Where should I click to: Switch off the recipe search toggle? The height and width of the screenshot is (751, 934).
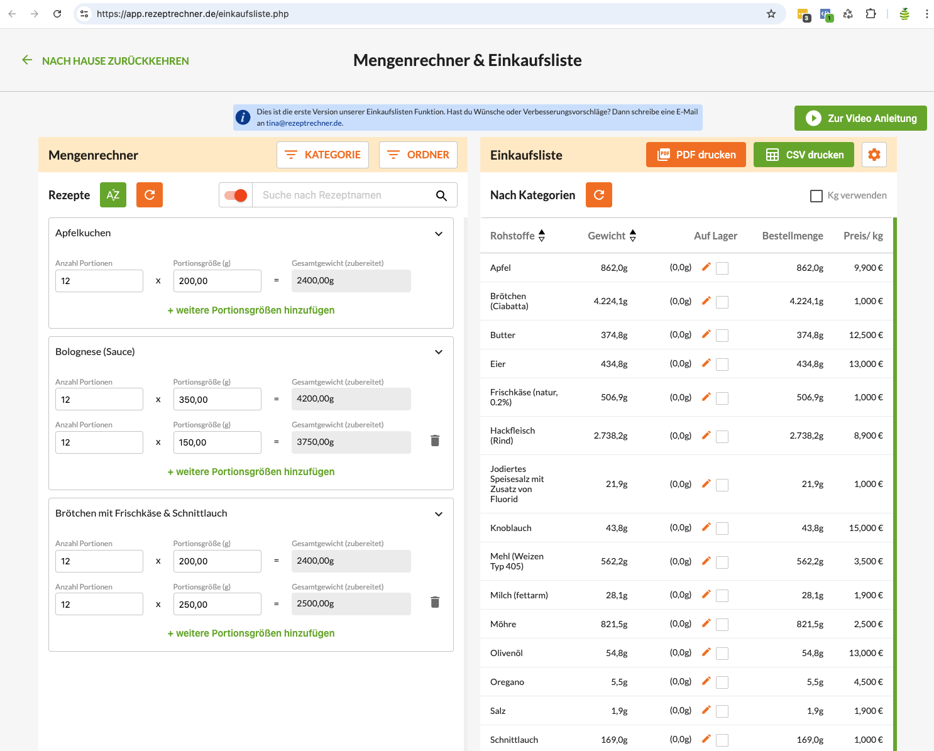coord(236,195)
